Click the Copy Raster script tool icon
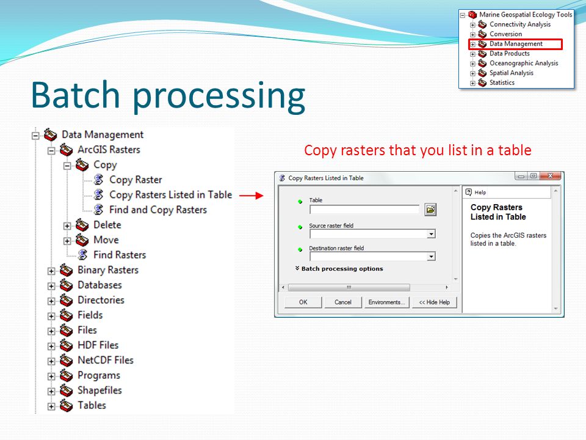 click(99, 180)
